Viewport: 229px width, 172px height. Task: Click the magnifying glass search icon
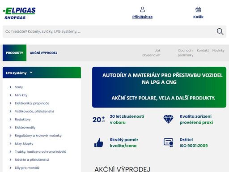coord(220,32)
